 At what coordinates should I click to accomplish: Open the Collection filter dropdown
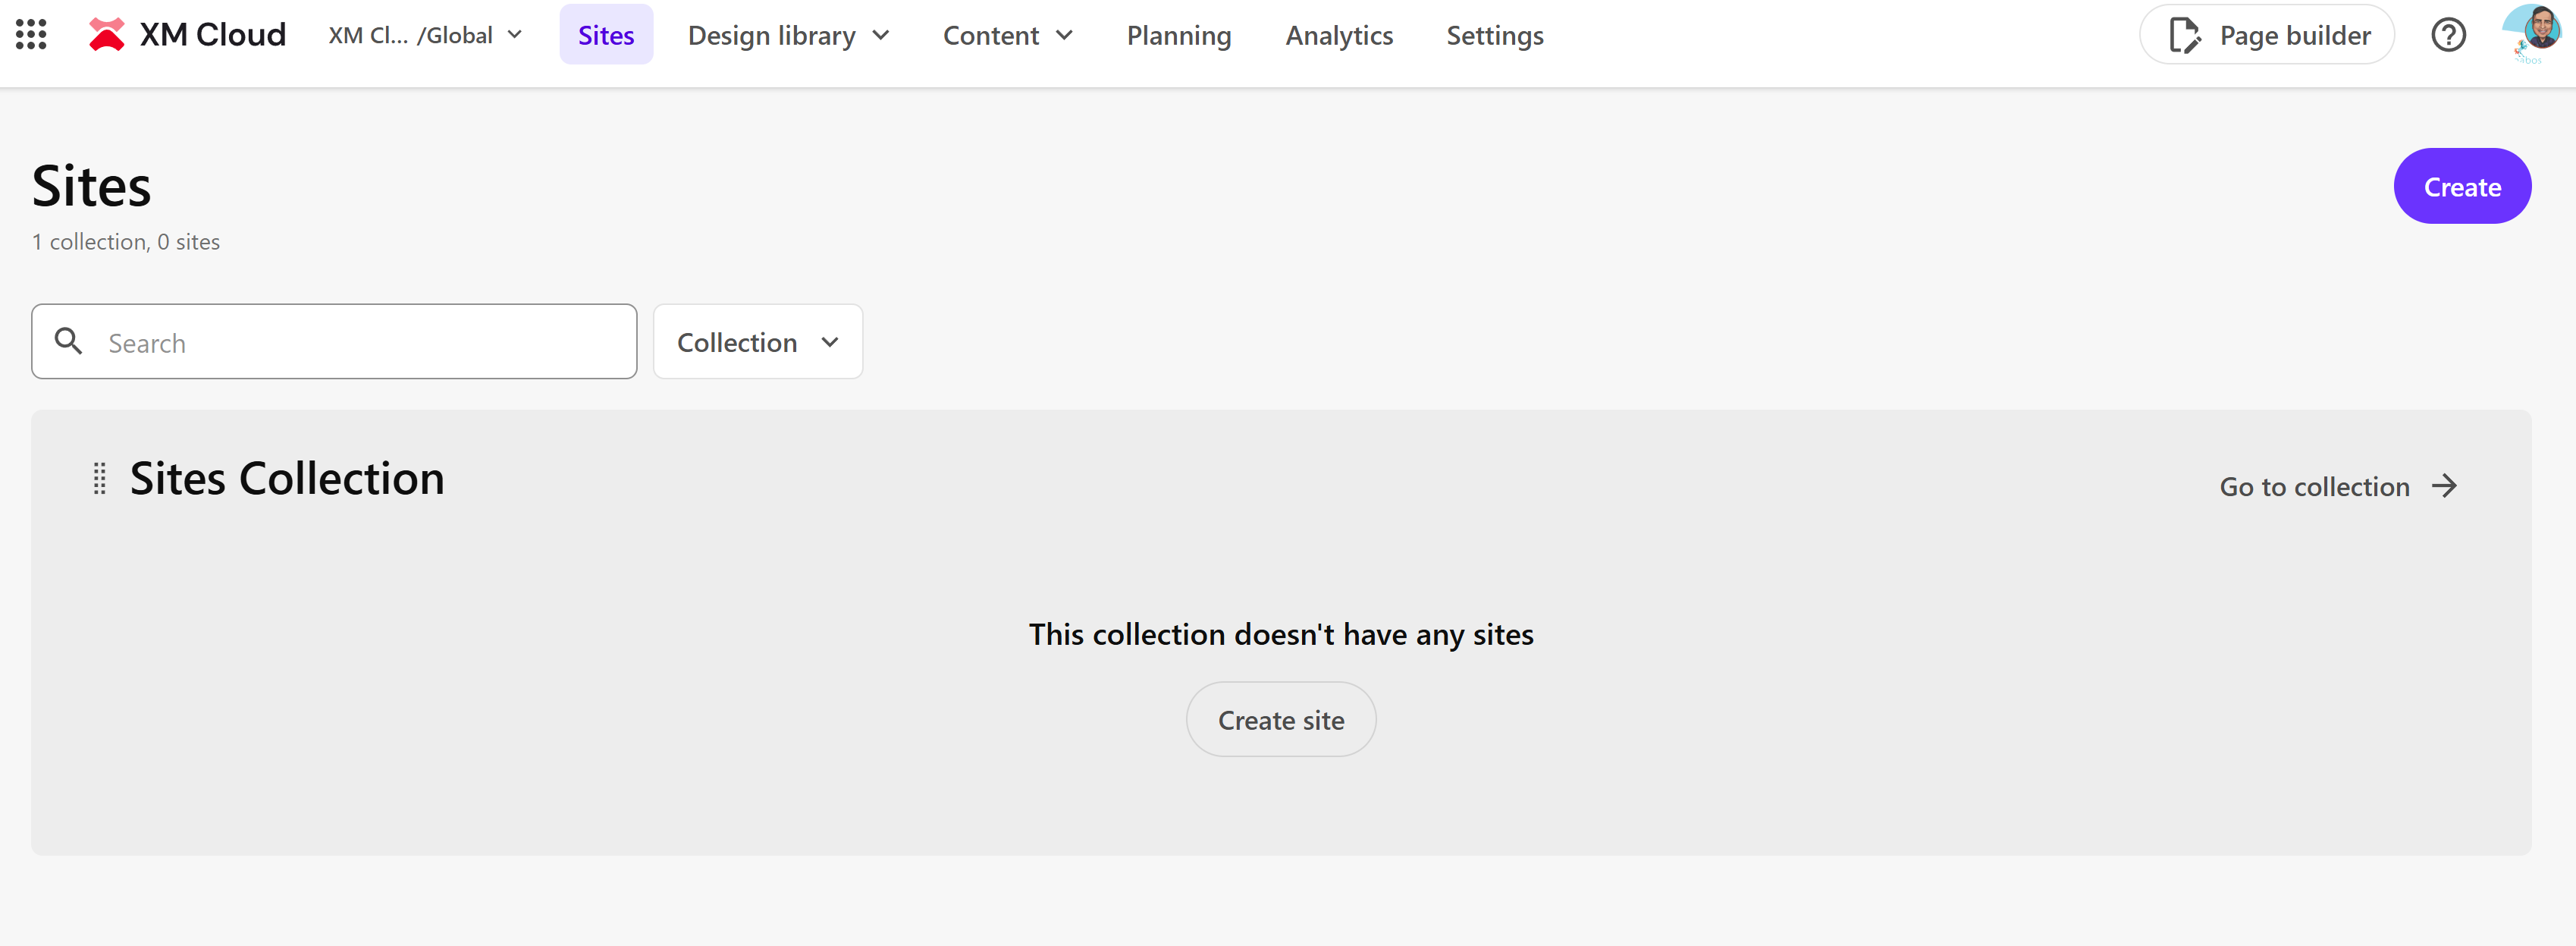click(757, 341)
